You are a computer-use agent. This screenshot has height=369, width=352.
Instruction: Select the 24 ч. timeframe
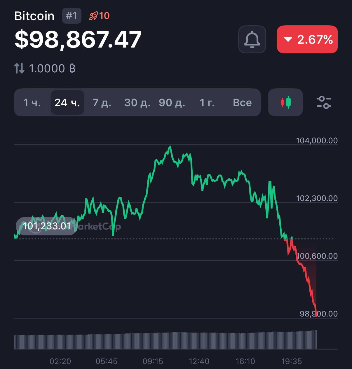click(x=67, y=102)
